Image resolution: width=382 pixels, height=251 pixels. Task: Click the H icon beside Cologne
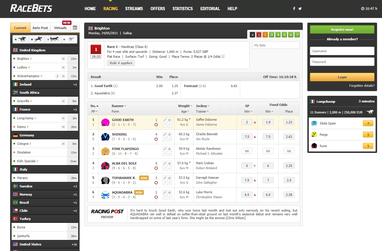point(63,144)
